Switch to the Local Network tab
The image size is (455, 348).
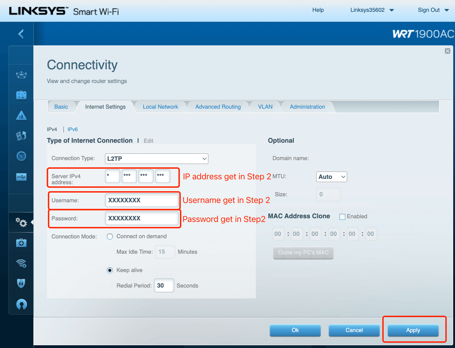(160, 107)
